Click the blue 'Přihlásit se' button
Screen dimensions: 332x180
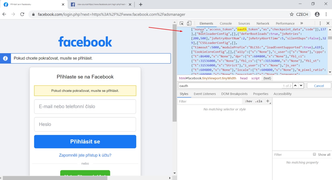click(85, 142)
